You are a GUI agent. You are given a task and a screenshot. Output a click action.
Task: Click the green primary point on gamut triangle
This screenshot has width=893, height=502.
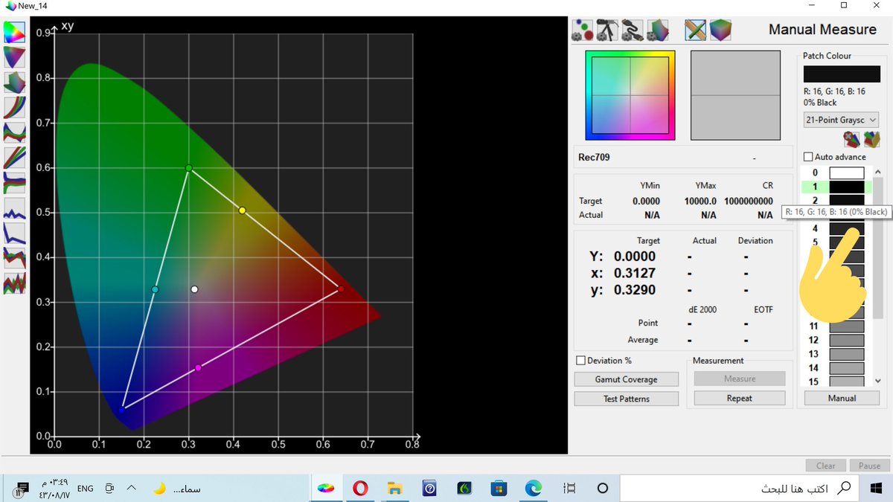(189, 168)
